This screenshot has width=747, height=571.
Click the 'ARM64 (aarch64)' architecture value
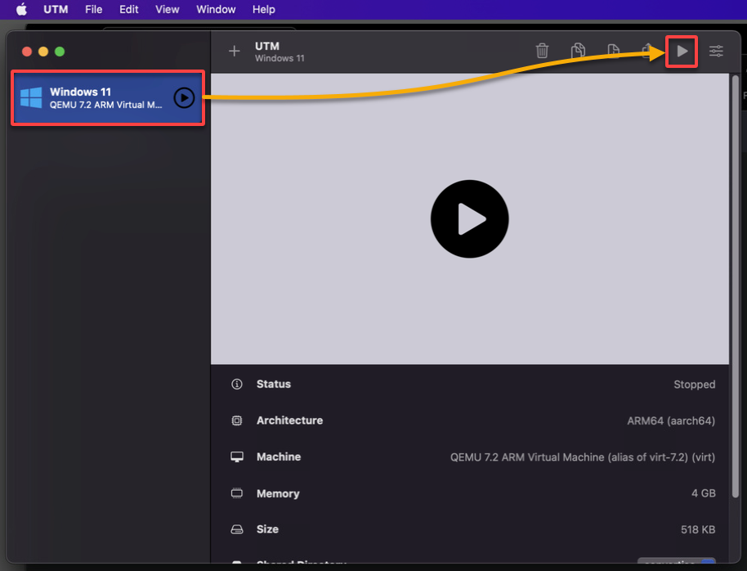point(671,420)
